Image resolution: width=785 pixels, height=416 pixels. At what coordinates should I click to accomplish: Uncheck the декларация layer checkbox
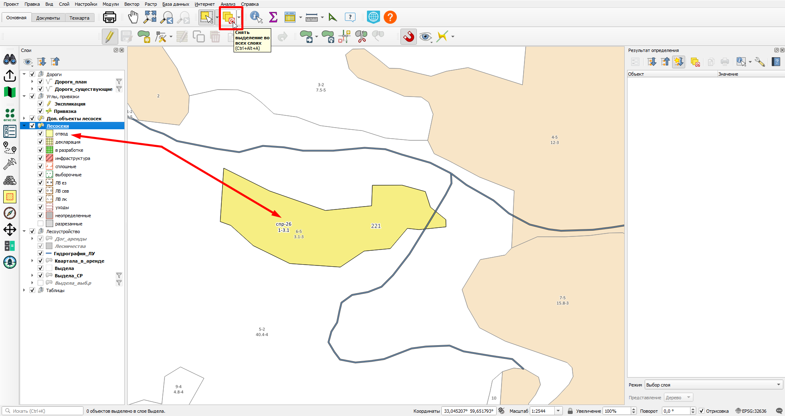[40, 142]
